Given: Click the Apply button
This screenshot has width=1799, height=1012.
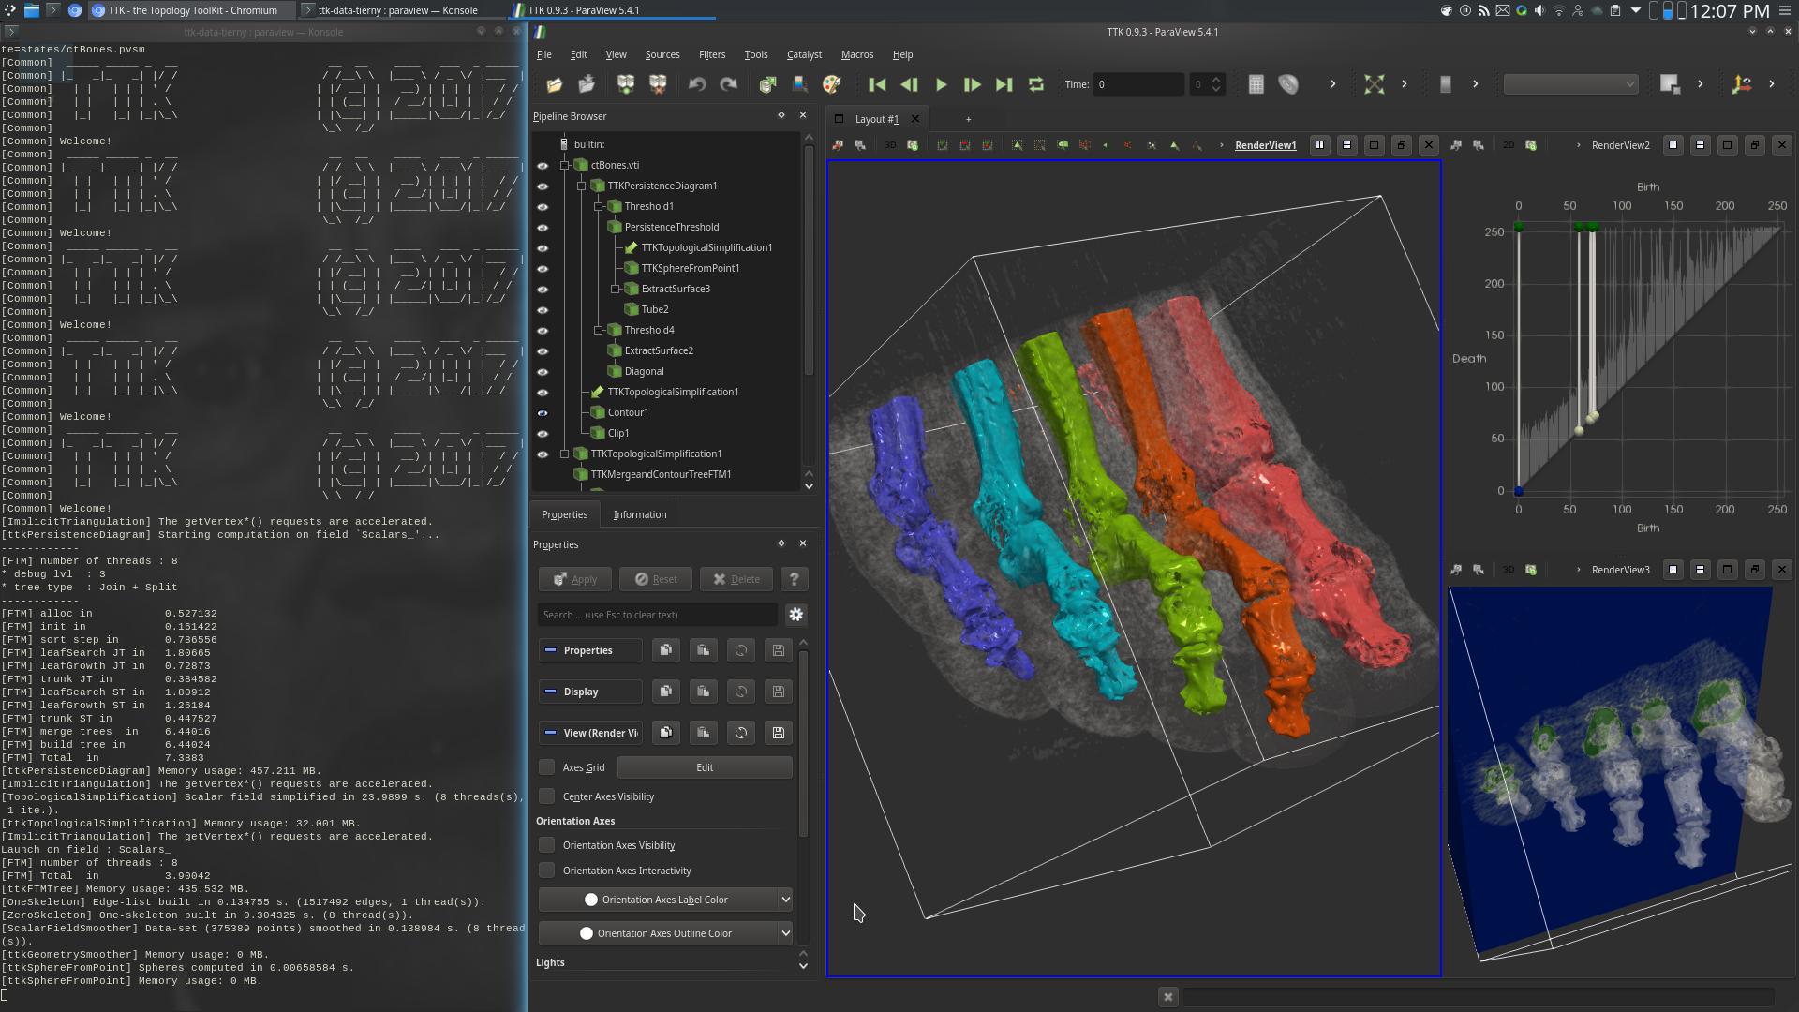Looking at the screenshot, I should (574, 579).
